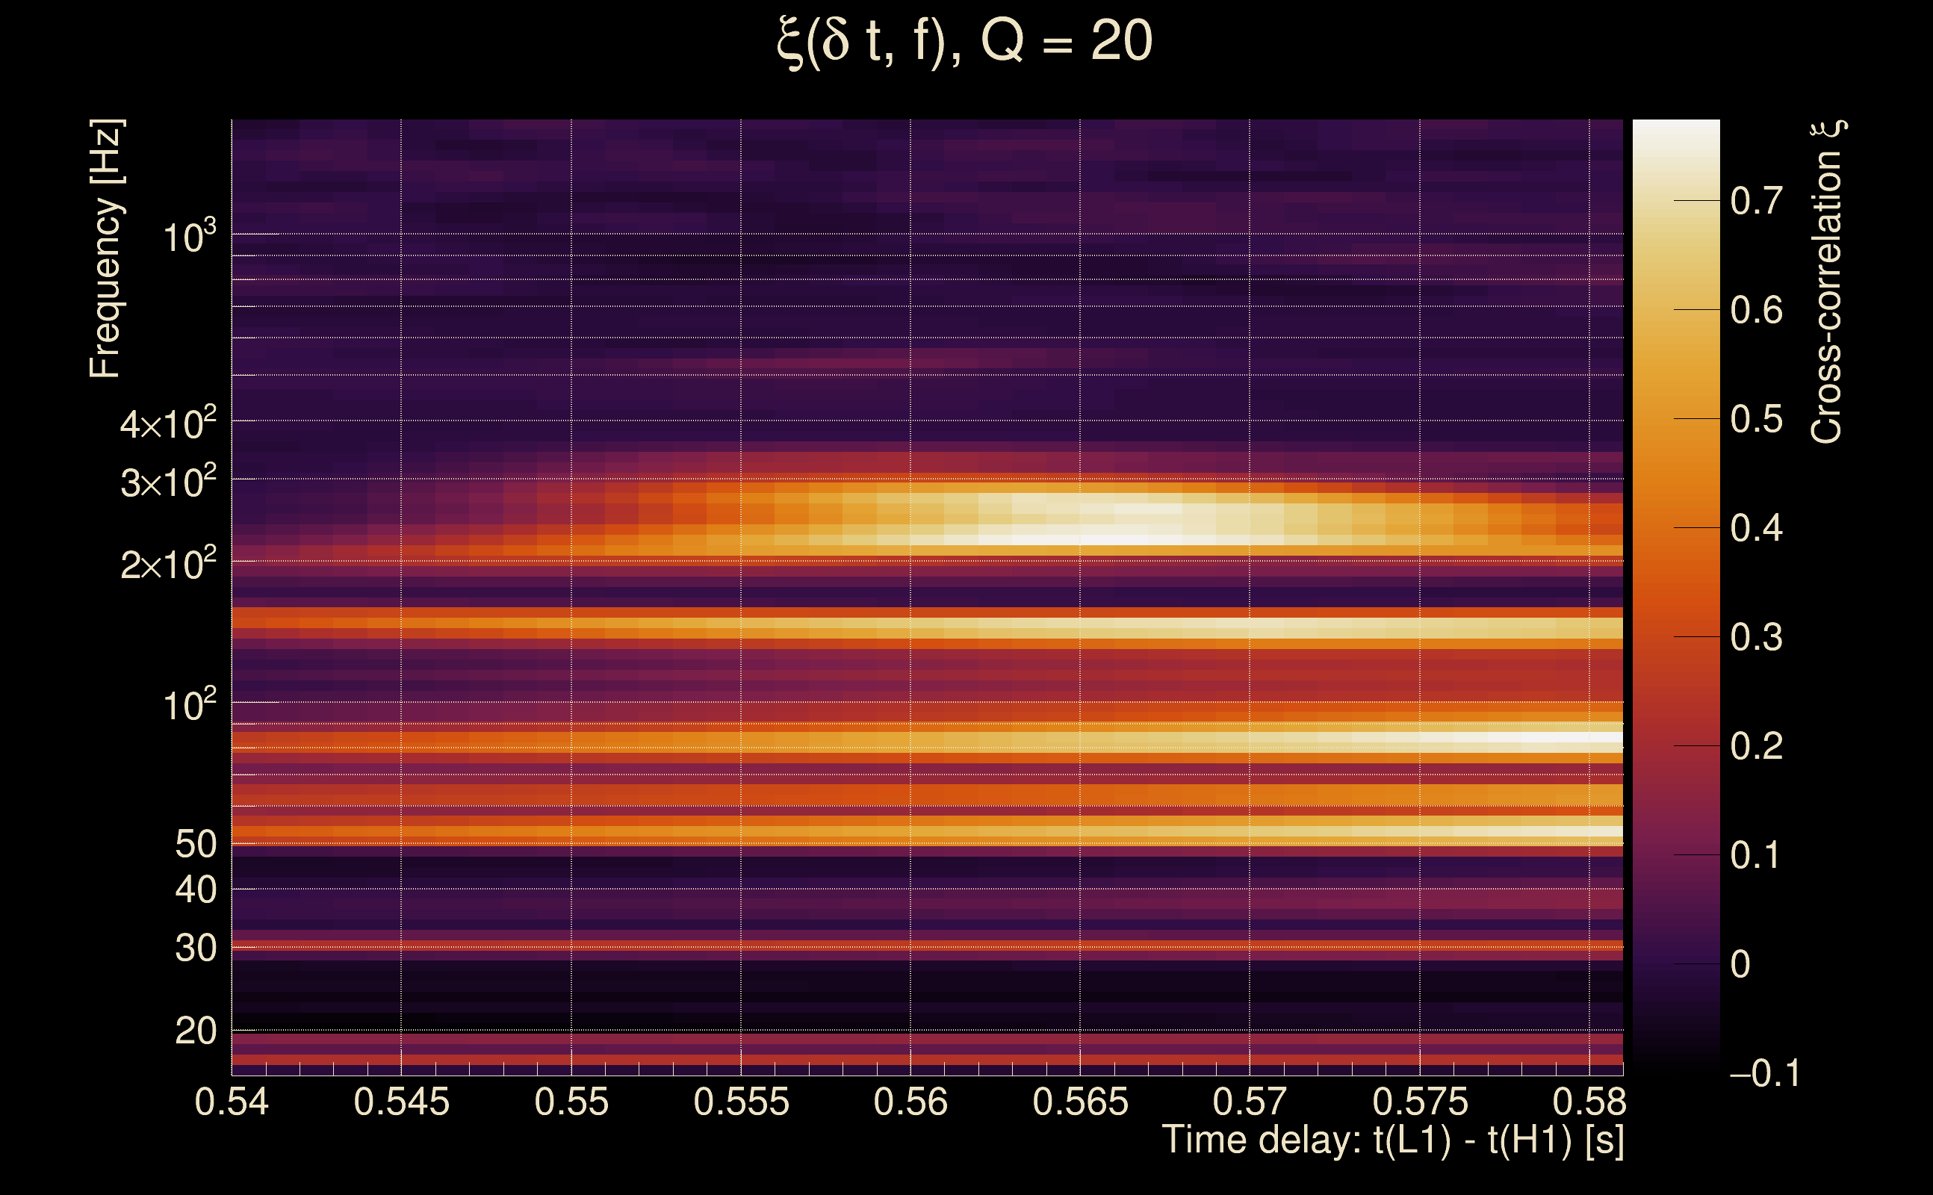Click the 4×10² frequency axis label
The image size is (1933, 1195).
(x=167, y=424)
